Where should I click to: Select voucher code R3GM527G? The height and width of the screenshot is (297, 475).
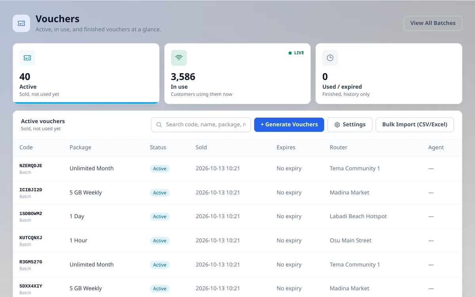tap(31, 262)
